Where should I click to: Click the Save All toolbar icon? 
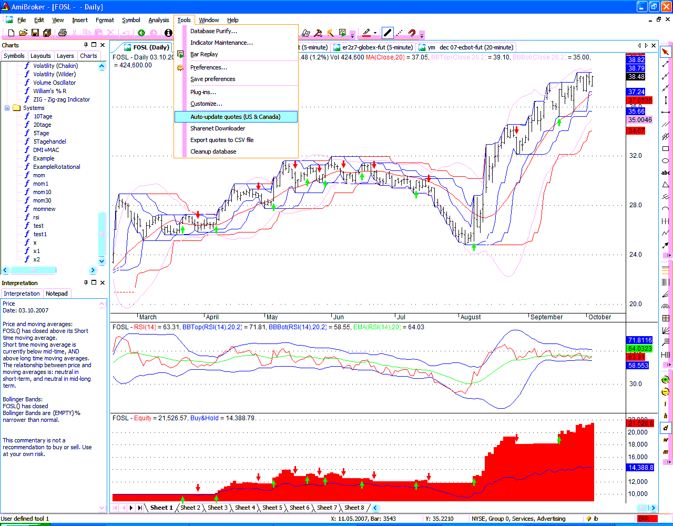pyautogui.click(x=47, y=33)
